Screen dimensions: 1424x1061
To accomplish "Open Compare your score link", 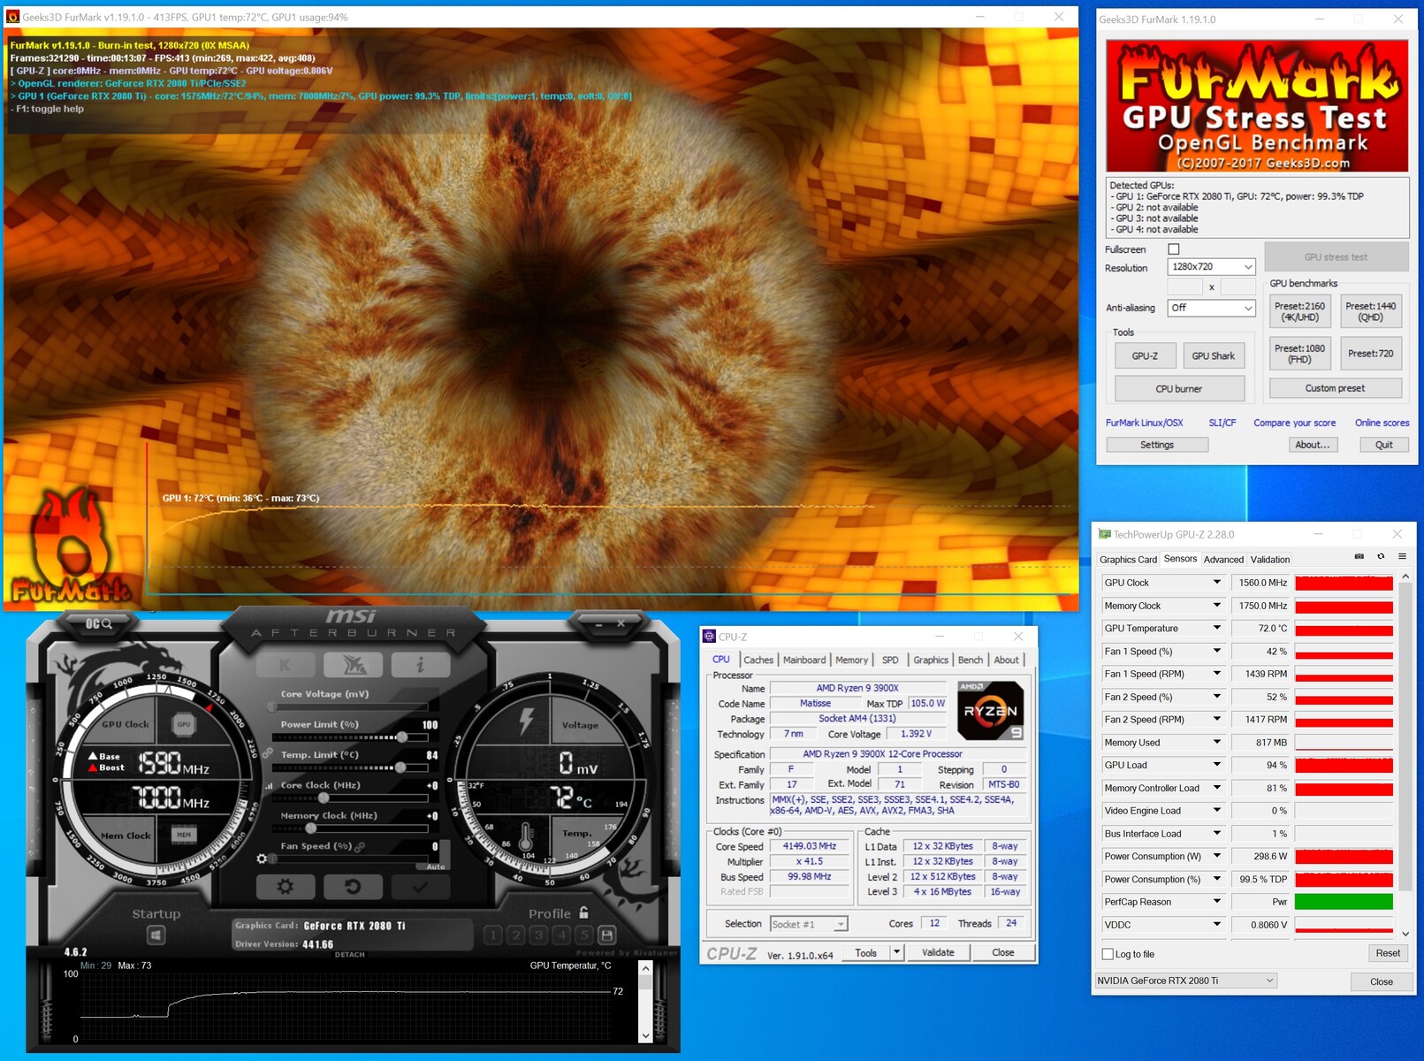I will pyautogui.click(x=1294, y=423).
